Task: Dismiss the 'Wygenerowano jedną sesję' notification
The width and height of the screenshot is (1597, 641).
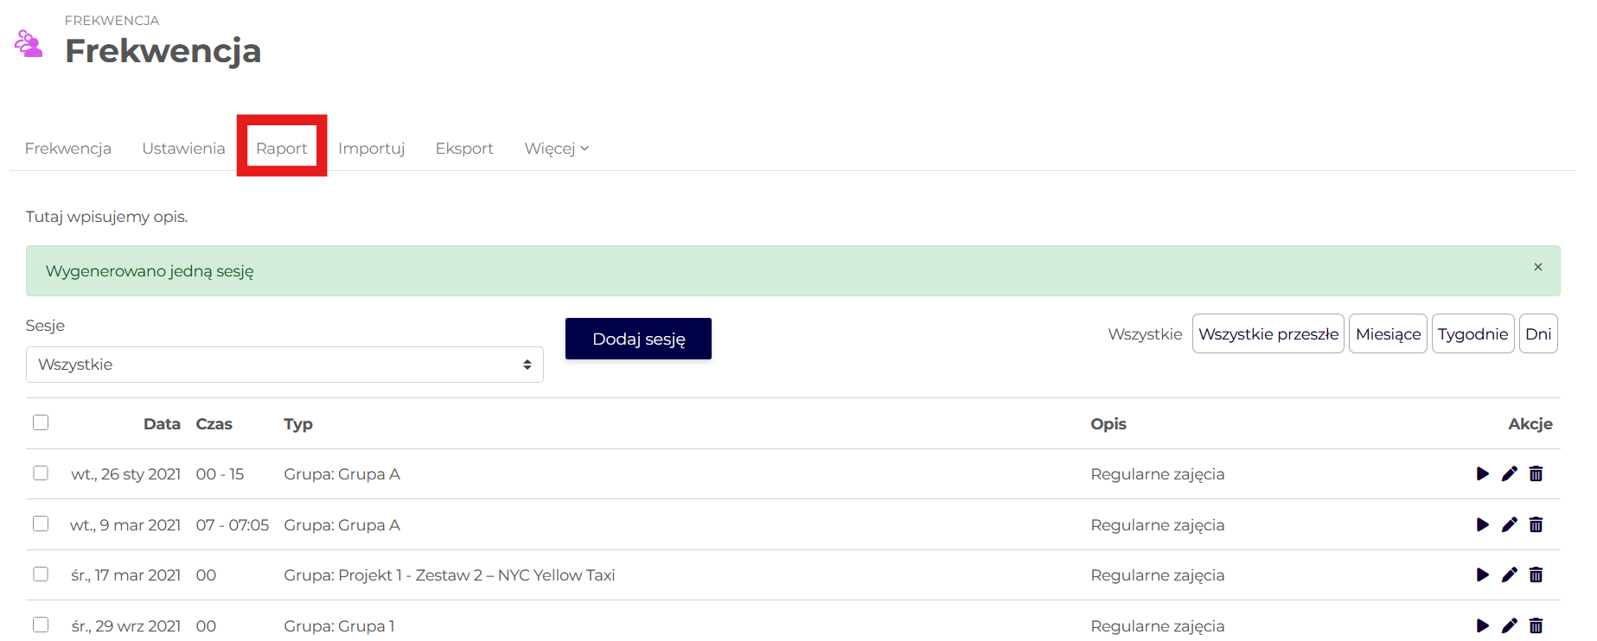Action: click(1537, 267)
